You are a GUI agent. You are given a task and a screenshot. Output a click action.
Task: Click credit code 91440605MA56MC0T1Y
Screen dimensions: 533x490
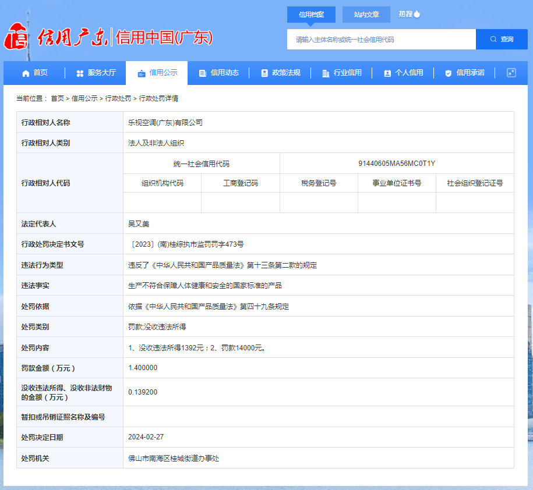click(x=397, y=164)
